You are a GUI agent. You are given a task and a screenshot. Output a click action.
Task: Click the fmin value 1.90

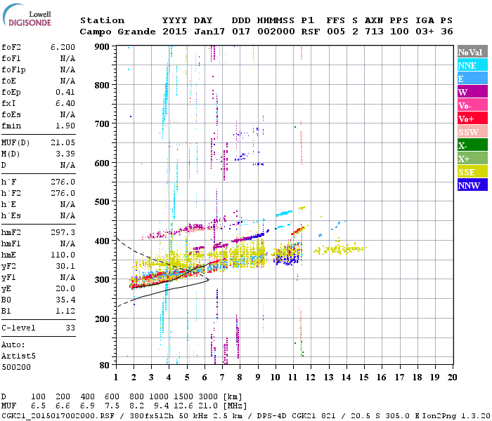coord(65,126)
